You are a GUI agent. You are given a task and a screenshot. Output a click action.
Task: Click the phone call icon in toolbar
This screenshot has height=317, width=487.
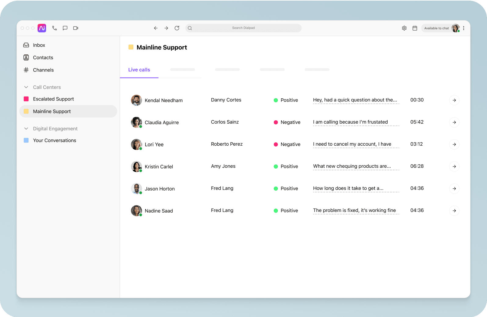pyautogui.click(x=55, y=28)
